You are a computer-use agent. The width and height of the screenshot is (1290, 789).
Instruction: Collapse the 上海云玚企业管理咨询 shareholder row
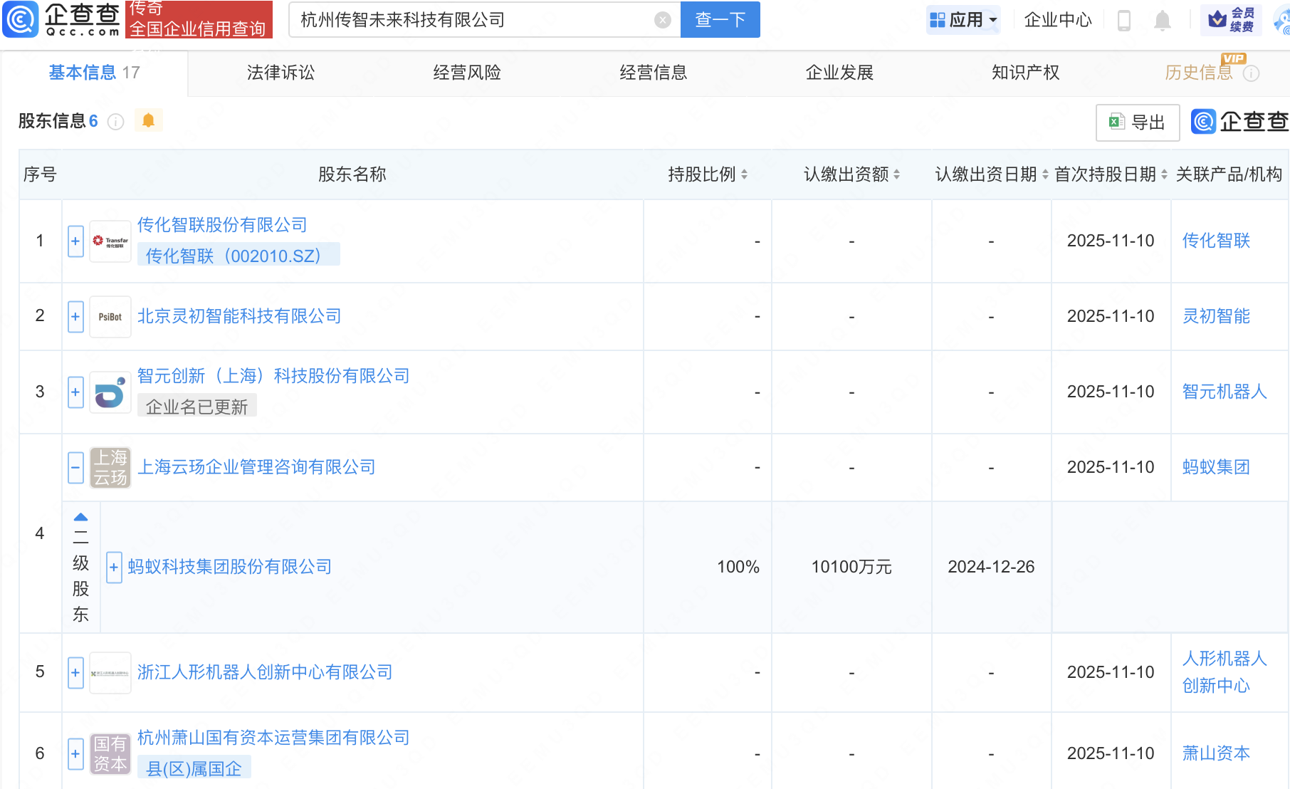75,468
